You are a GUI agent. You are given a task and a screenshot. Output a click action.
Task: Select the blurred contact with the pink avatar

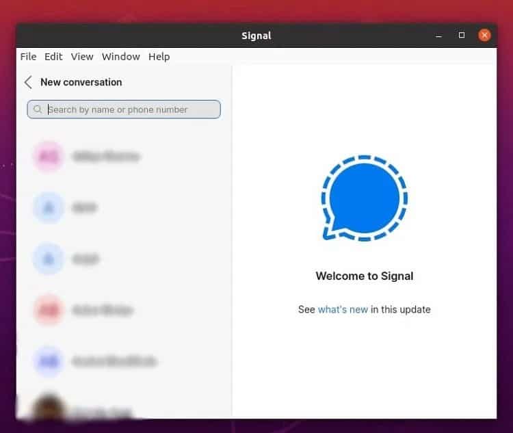[124, 157]
